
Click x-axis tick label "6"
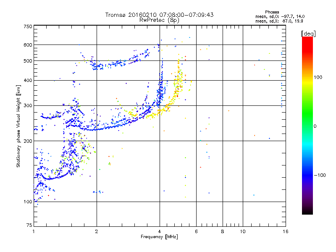(196, 231)
